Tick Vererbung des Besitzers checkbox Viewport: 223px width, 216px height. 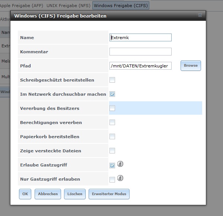(x=112, y=108)
